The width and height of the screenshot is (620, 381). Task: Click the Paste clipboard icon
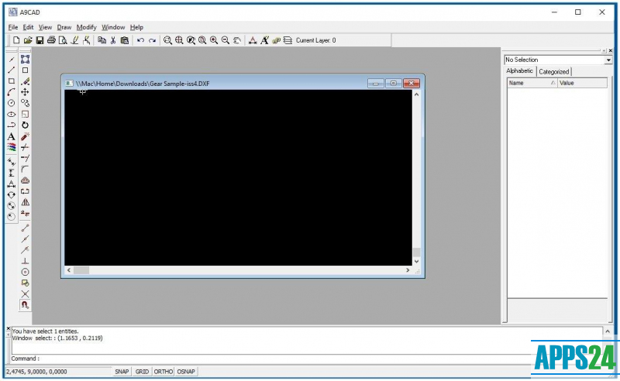[125, 40]
